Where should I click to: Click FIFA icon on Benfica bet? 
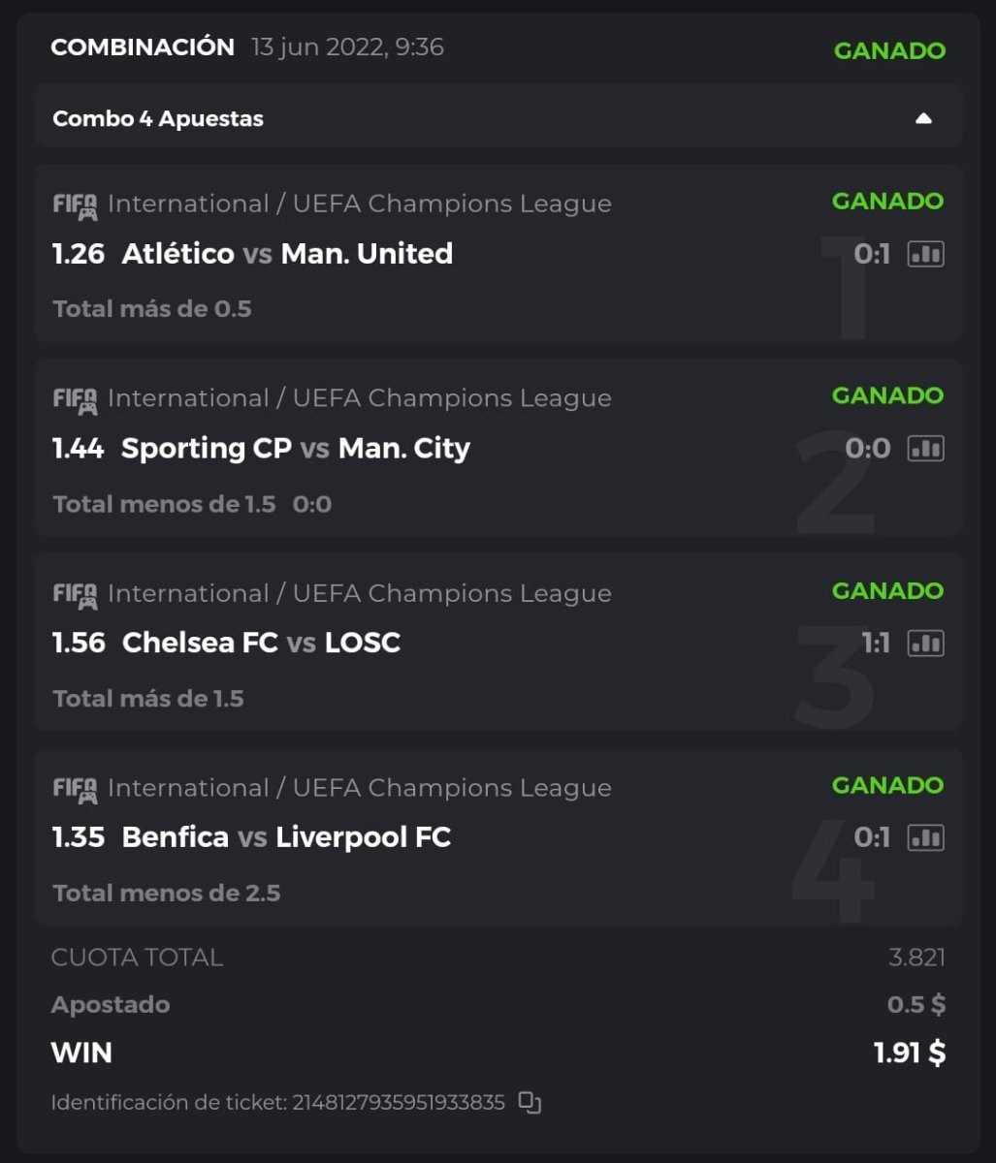pyautogui.click(x=75, y=789)
